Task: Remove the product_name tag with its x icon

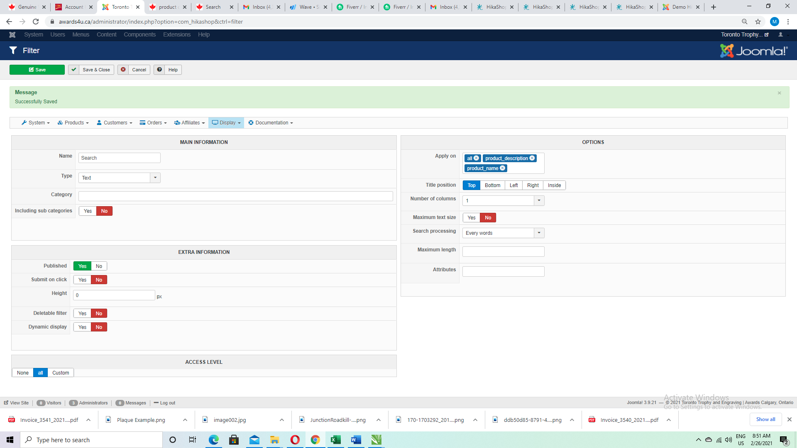Action: click(503, 168)
